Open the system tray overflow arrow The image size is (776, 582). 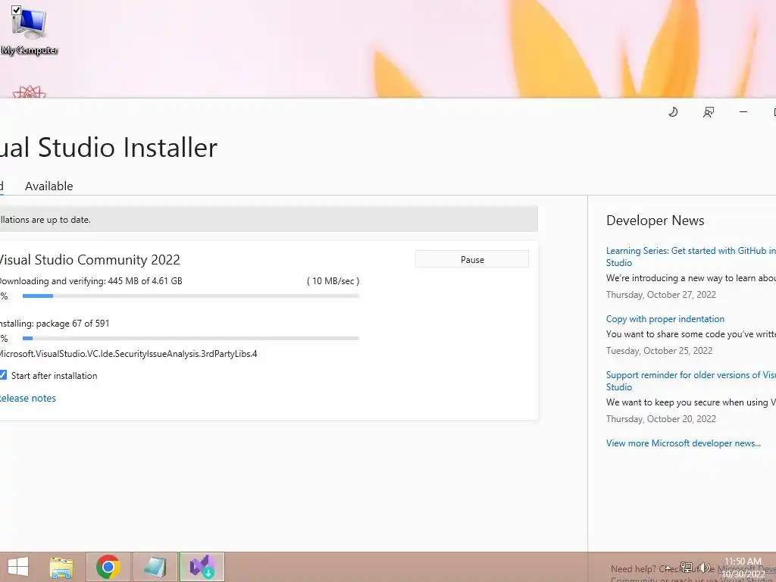click(668, 568)
